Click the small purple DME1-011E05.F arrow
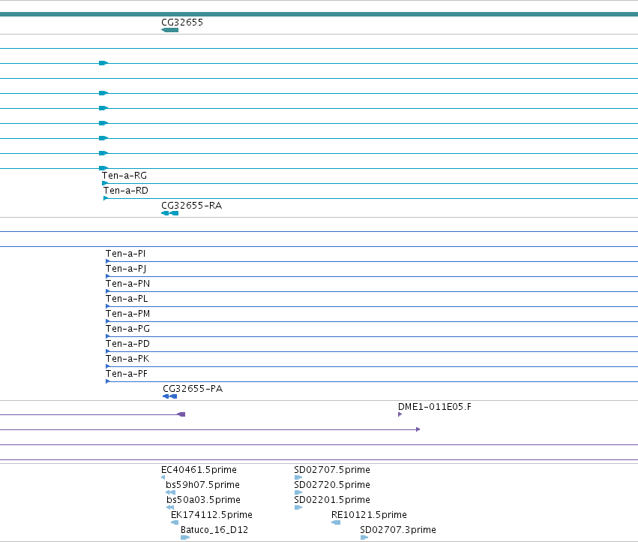This screenshot has width=638, height=542. (400, 414)
